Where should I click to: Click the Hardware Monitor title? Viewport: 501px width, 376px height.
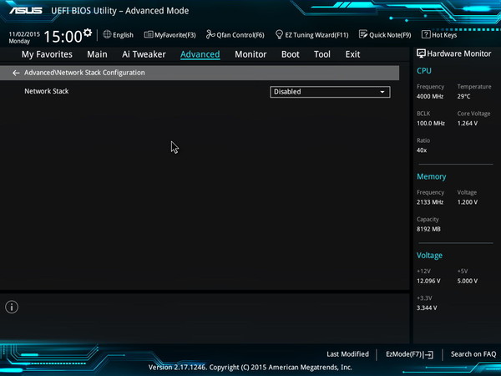pos(459,53)
